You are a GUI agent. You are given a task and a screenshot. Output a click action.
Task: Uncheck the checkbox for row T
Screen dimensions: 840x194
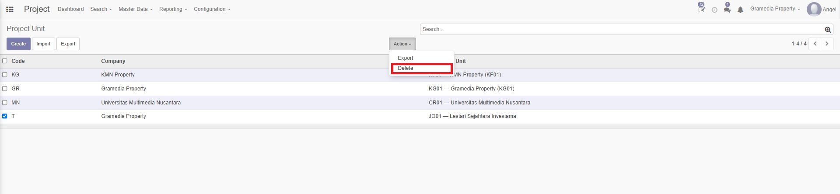5,116
